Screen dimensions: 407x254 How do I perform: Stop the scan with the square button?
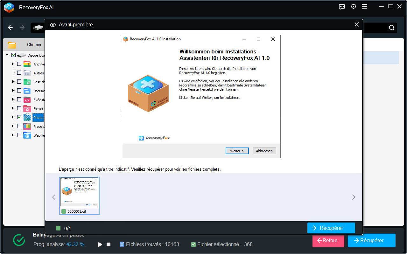(x=109, y=244)
